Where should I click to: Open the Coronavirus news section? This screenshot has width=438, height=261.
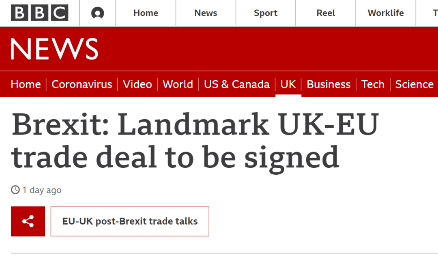pos(82,84)
